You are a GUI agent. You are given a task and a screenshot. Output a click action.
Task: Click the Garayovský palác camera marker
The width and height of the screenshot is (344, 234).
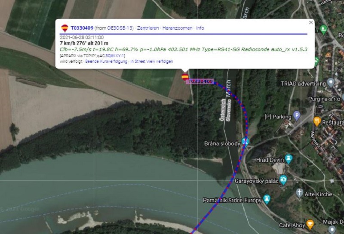tap(283, 180)
